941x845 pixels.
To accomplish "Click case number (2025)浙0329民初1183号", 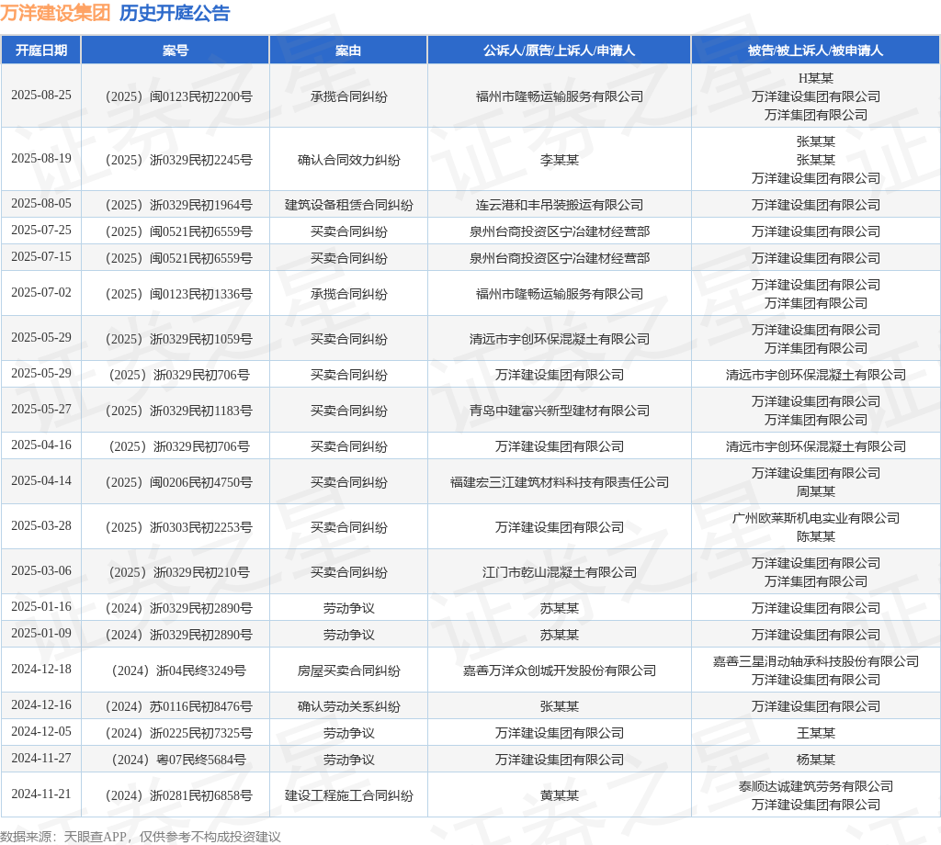I will [x=179, y=411].
